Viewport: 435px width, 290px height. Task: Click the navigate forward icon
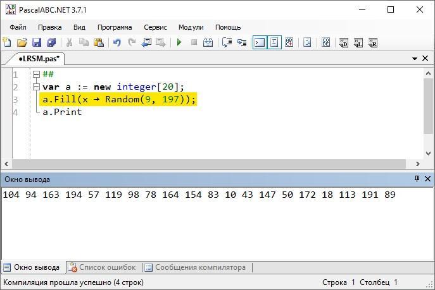(161, 42)
